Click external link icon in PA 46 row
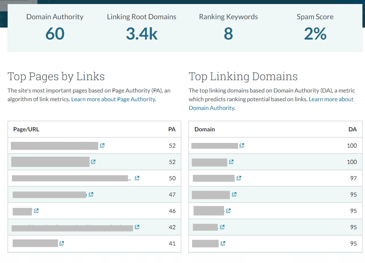Screen dimensions: 365x263 (36, 211)
